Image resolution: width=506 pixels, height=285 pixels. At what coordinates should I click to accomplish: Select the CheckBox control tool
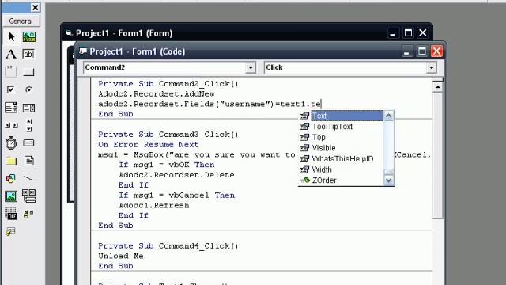pyautogui.click(x=11, y=89)
